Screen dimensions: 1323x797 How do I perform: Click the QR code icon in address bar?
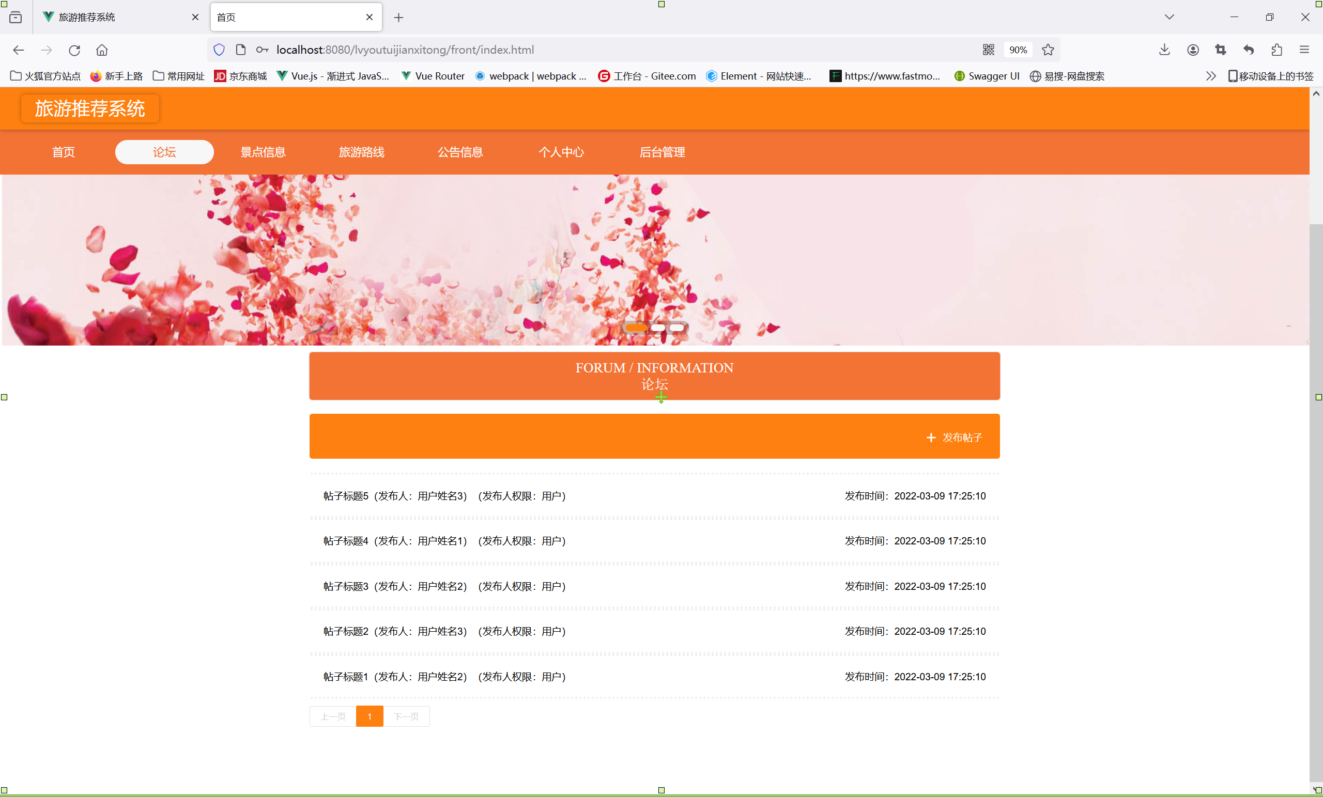click(988, 50)
